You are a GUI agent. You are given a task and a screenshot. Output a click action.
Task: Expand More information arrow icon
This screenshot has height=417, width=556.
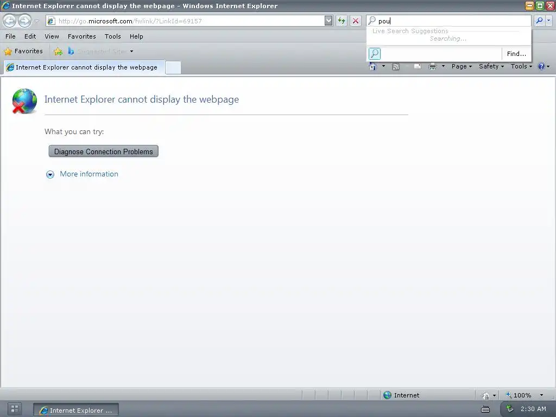pos(50,174)
